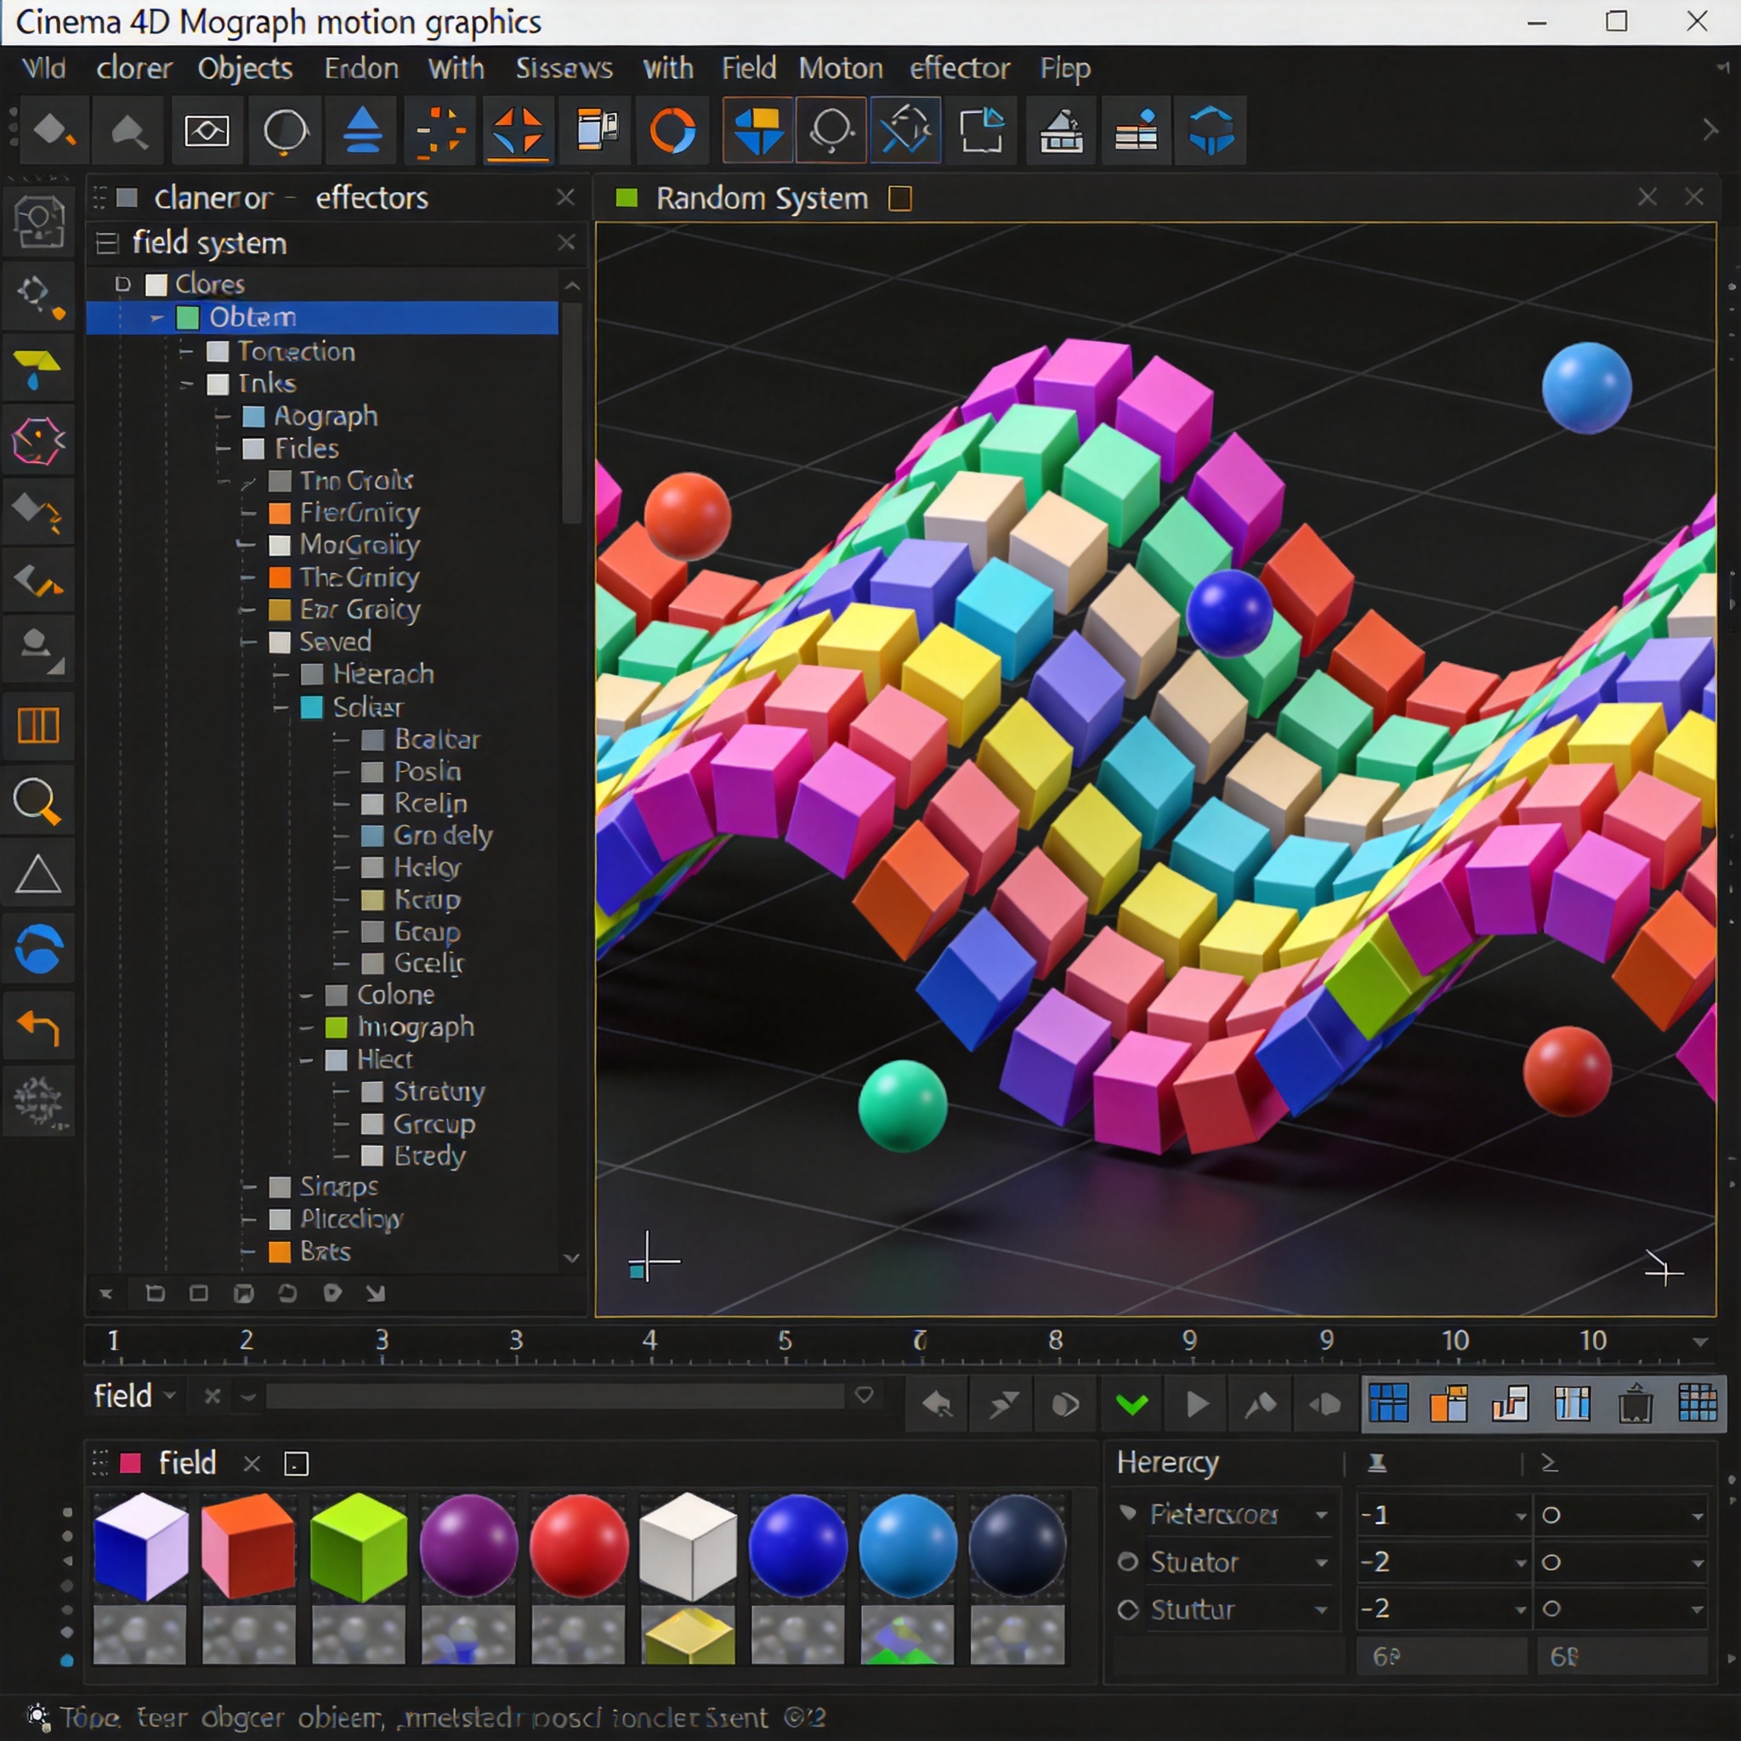1741x1741 pixels.
Task: Select the lime green cube material
Action: pyautogui.click(x=358, y=1547)
